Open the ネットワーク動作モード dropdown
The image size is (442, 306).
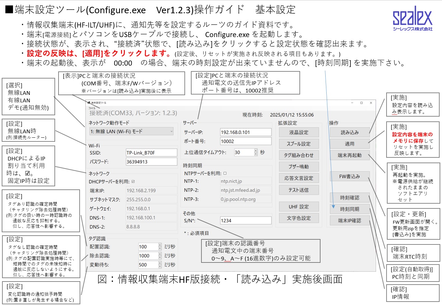point(131,131)
